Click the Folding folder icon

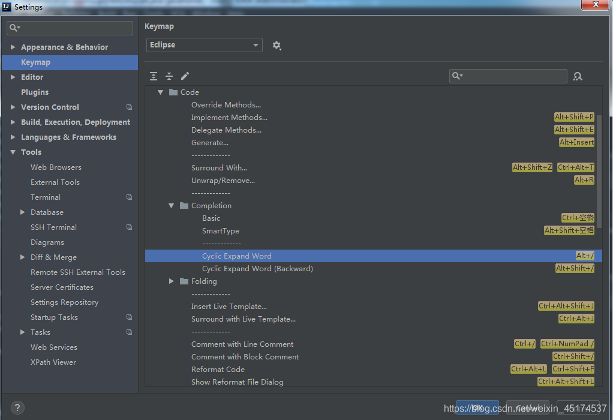(184, 281)
